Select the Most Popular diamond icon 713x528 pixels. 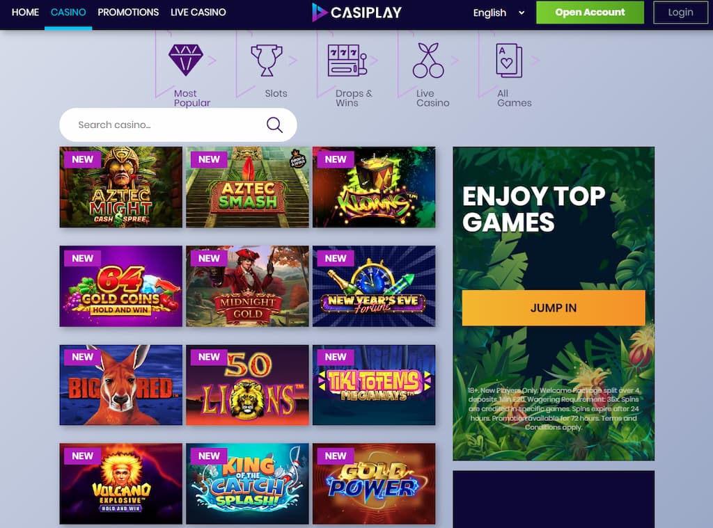tap(185, 60)
